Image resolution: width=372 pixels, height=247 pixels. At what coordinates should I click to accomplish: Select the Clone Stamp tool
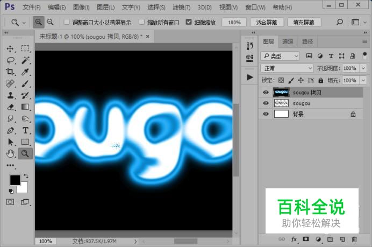click(10, 95)
